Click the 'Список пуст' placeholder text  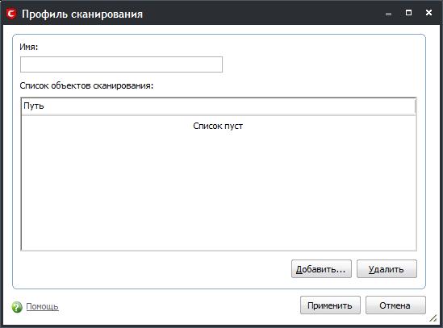coord(218,126)
